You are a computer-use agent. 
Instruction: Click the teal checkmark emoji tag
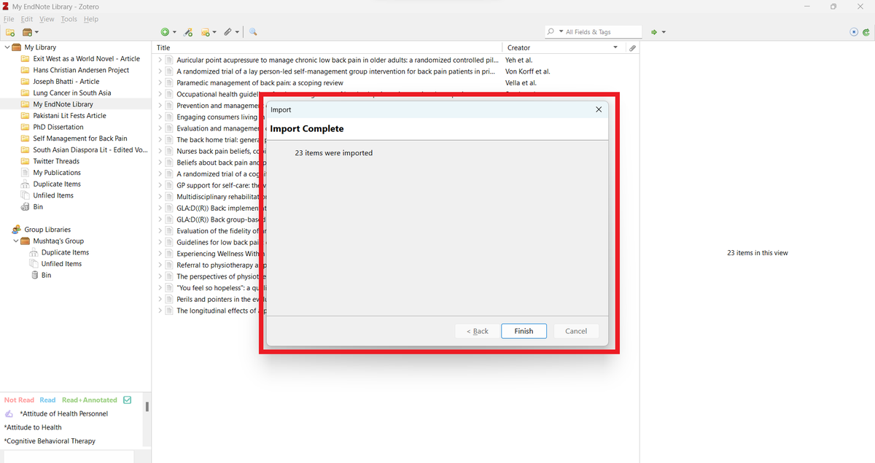click(128, 400)
